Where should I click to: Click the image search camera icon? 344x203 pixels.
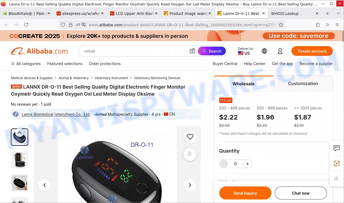192,51
